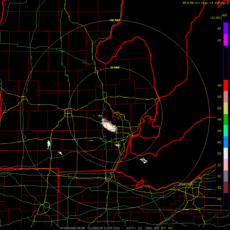Screen dimensions: 230x230
Task: Click the "BI" legend label
Action: 220,188
